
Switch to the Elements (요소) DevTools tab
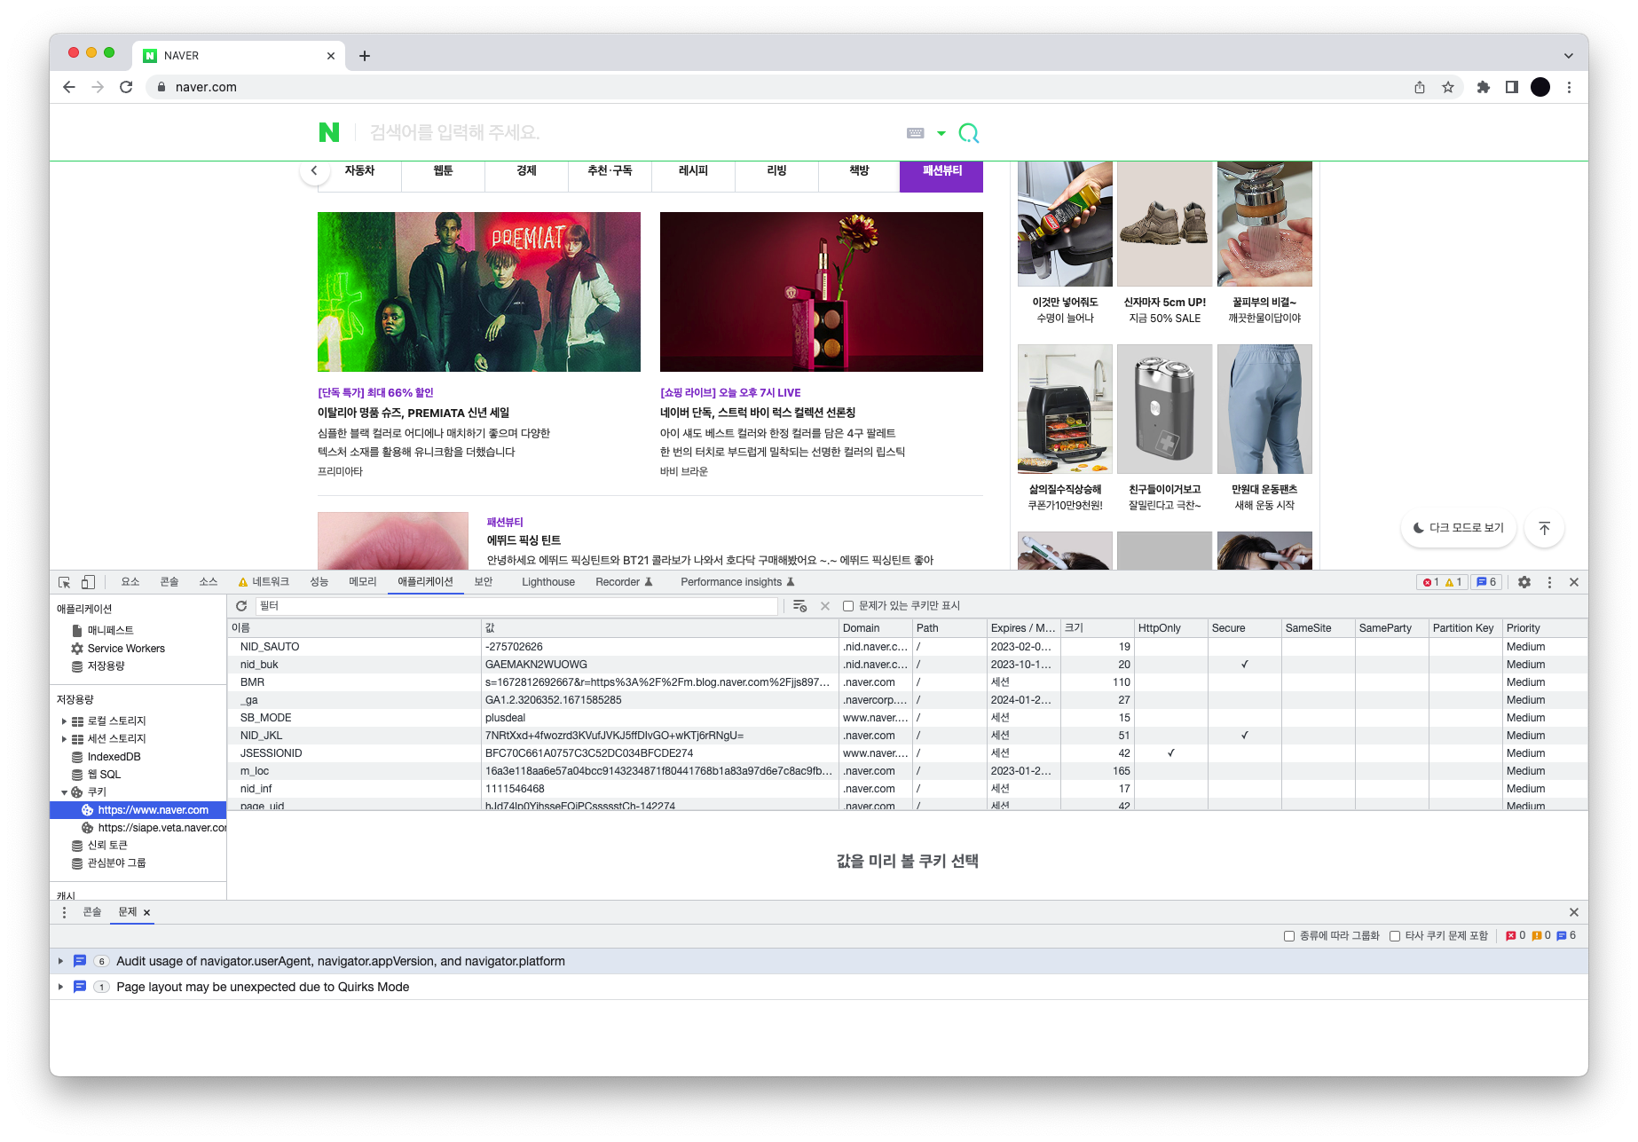130,582
